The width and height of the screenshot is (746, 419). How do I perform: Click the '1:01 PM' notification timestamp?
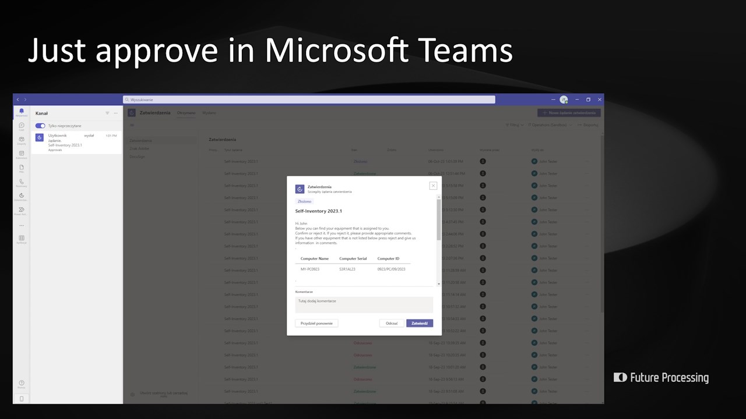click(x=111, y=136)
